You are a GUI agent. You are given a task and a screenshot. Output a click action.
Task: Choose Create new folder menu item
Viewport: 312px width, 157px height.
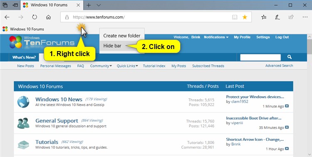pyautogui.click(x=122, y=36)
